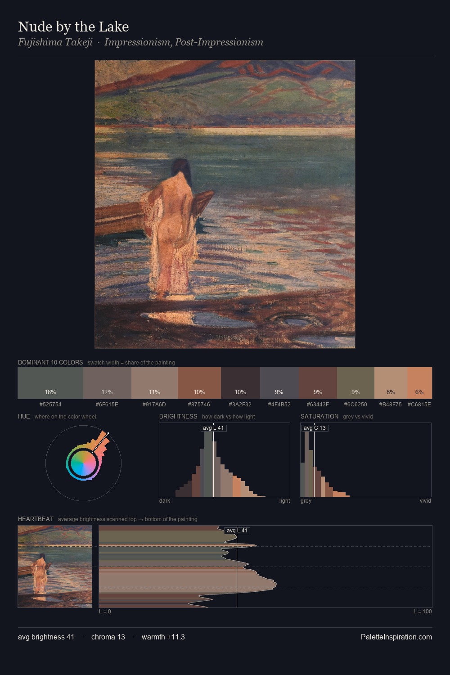450x675 pixels.
Task: Pick the olive #6C6250 swatch
Action: 355,383
